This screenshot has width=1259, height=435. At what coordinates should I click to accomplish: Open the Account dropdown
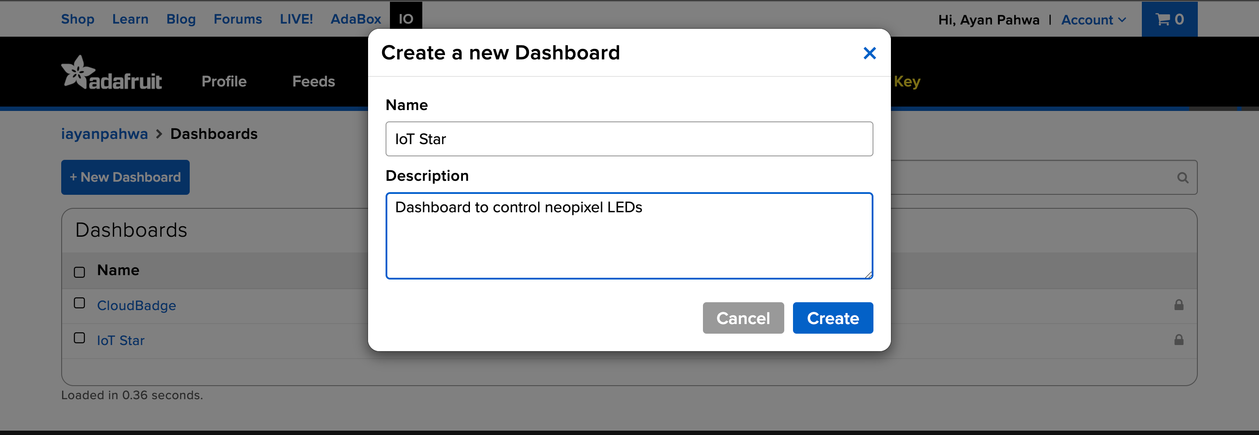pyautogui.click(x=1093, y=20)
